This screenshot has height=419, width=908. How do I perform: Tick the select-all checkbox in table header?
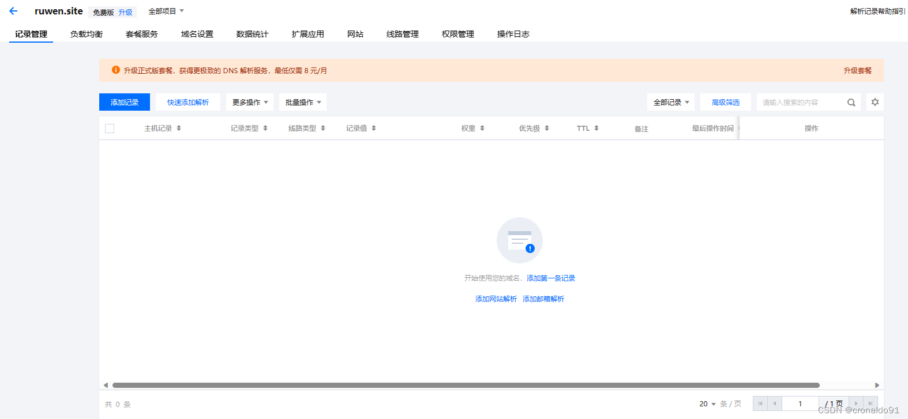tap(110, 129)
